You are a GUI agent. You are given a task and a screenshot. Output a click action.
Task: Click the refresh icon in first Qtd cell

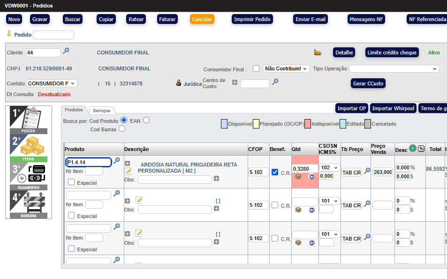tap(311, 176)
